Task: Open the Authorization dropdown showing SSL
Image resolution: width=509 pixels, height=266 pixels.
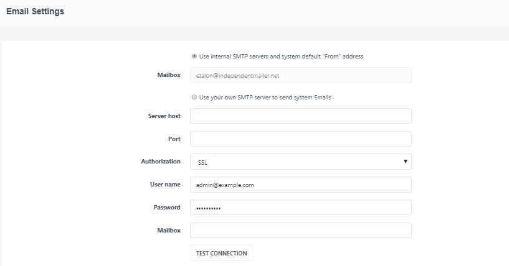Action: [x=300, y=162]
